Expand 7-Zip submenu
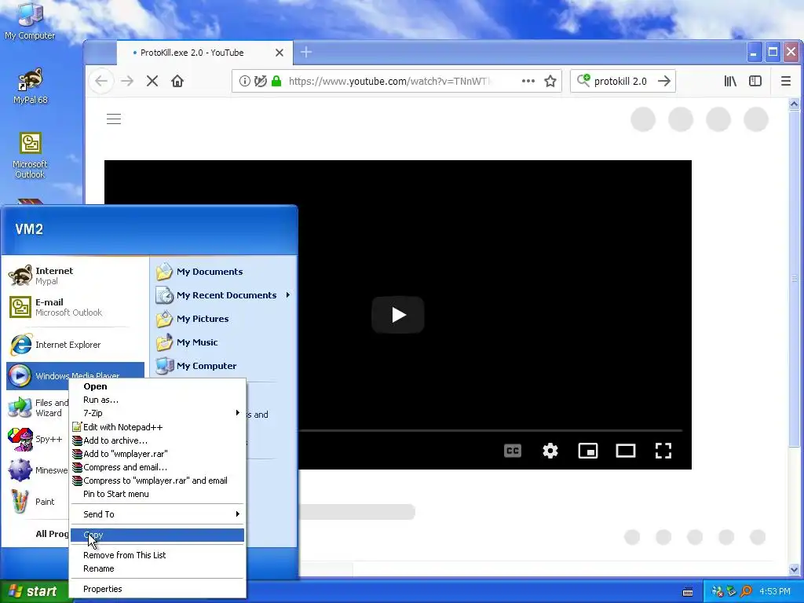The image size is (804, 603). (x=157, y=413)
